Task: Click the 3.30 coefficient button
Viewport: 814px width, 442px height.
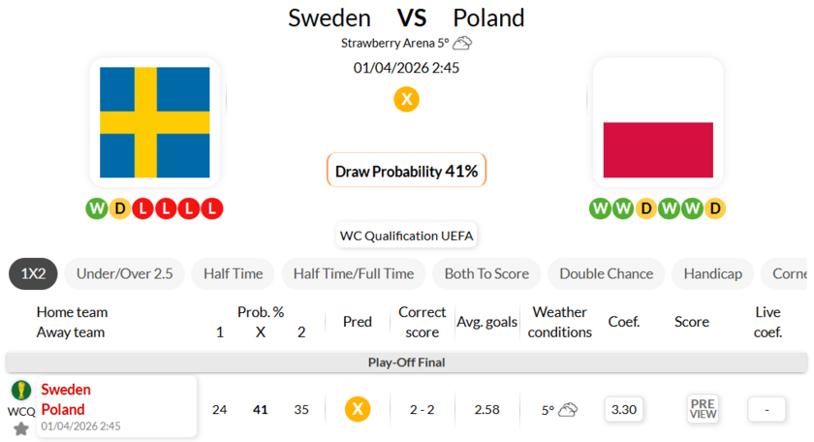Action: 624,409
